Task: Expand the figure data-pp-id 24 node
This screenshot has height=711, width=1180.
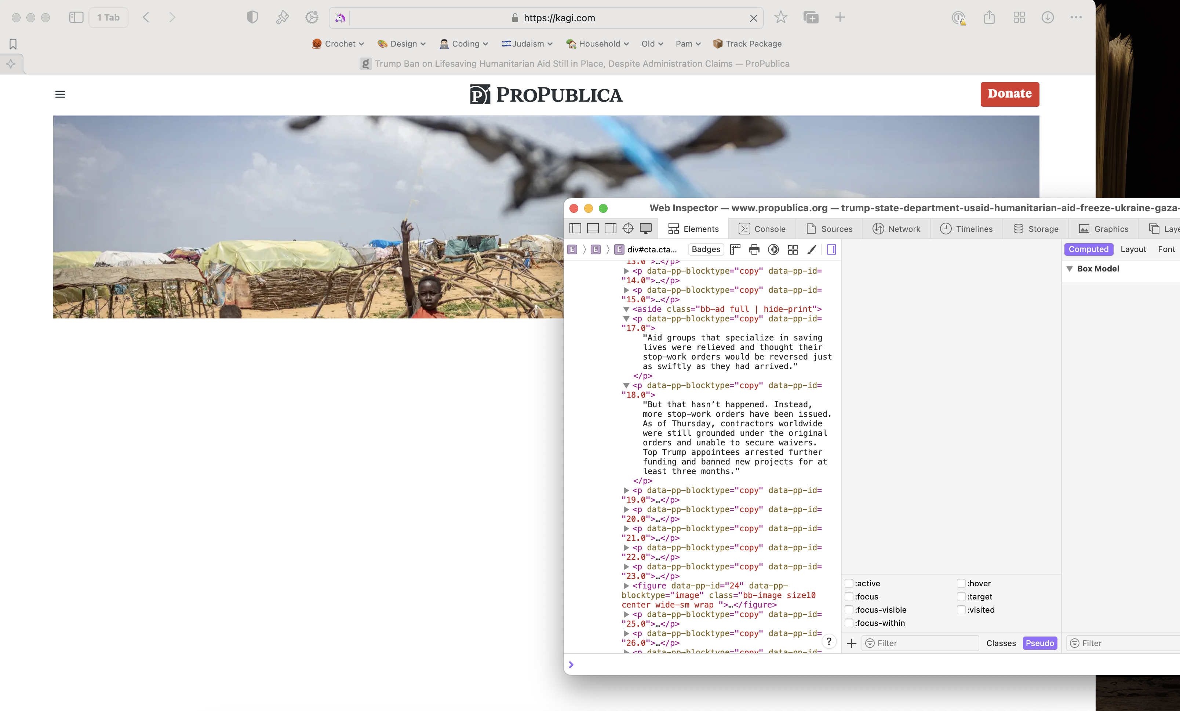Action: pyautogui.click(x=626, y=586)
